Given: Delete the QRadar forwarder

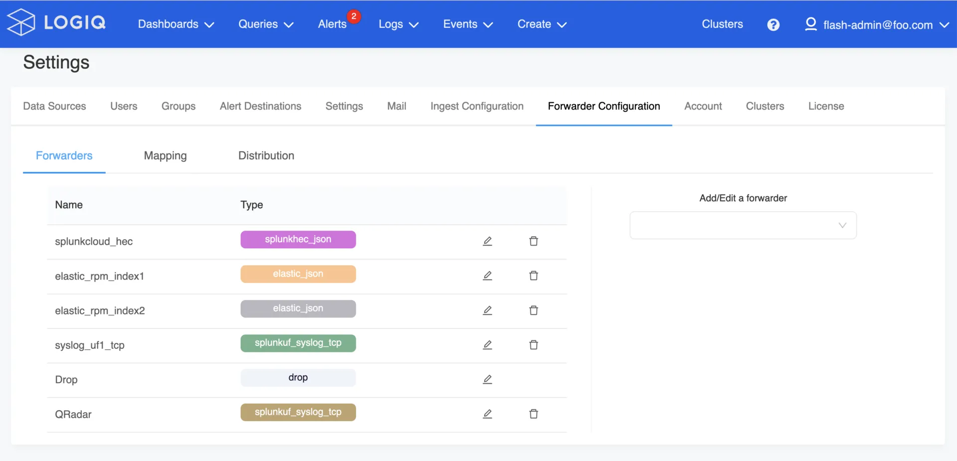Looking at the screenshot, I should (533, 414).
